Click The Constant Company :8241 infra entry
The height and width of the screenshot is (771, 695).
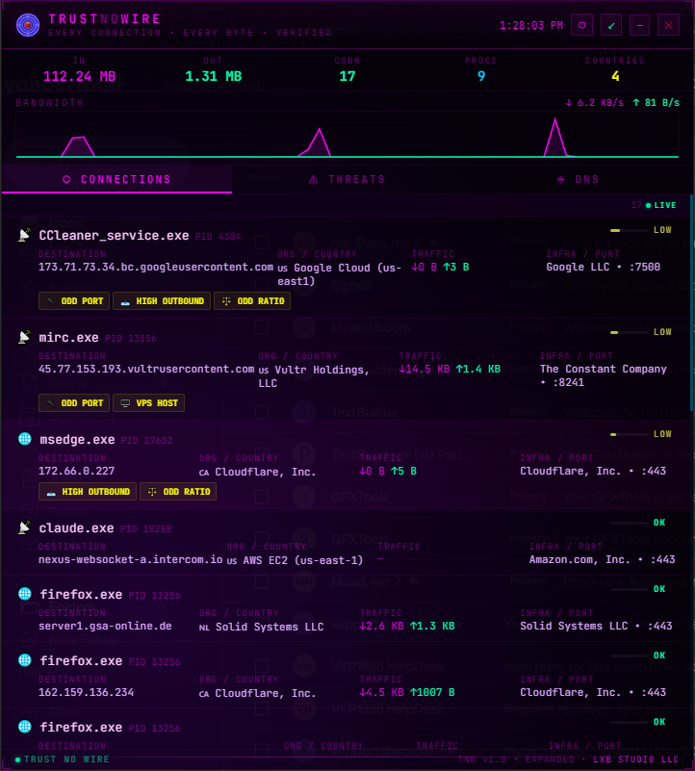[604, 375]
